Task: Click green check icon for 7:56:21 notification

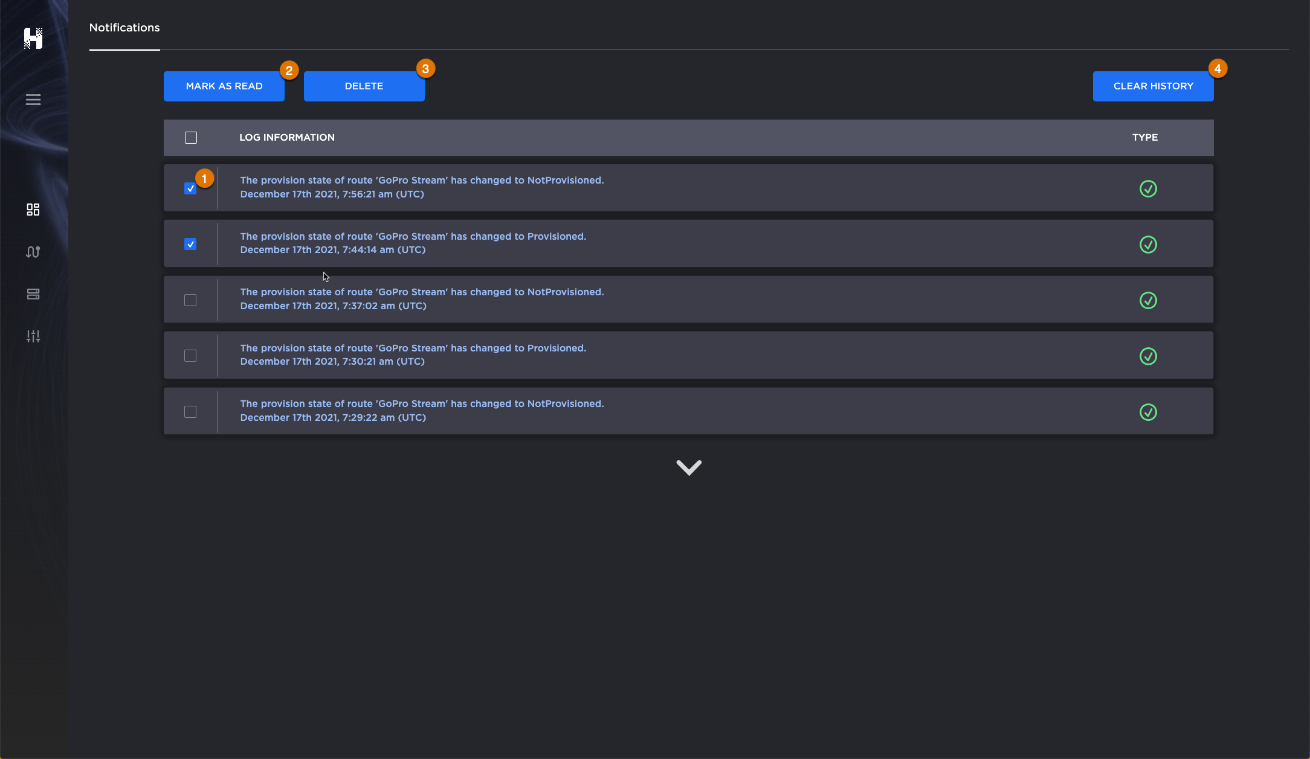Action: pyautogui.click(x=1148, y=188)
